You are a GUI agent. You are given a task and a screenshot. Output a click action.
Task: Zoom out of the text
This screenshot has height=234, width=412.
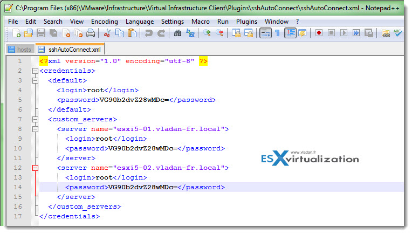pyautogui.click(x=219, y=33)
